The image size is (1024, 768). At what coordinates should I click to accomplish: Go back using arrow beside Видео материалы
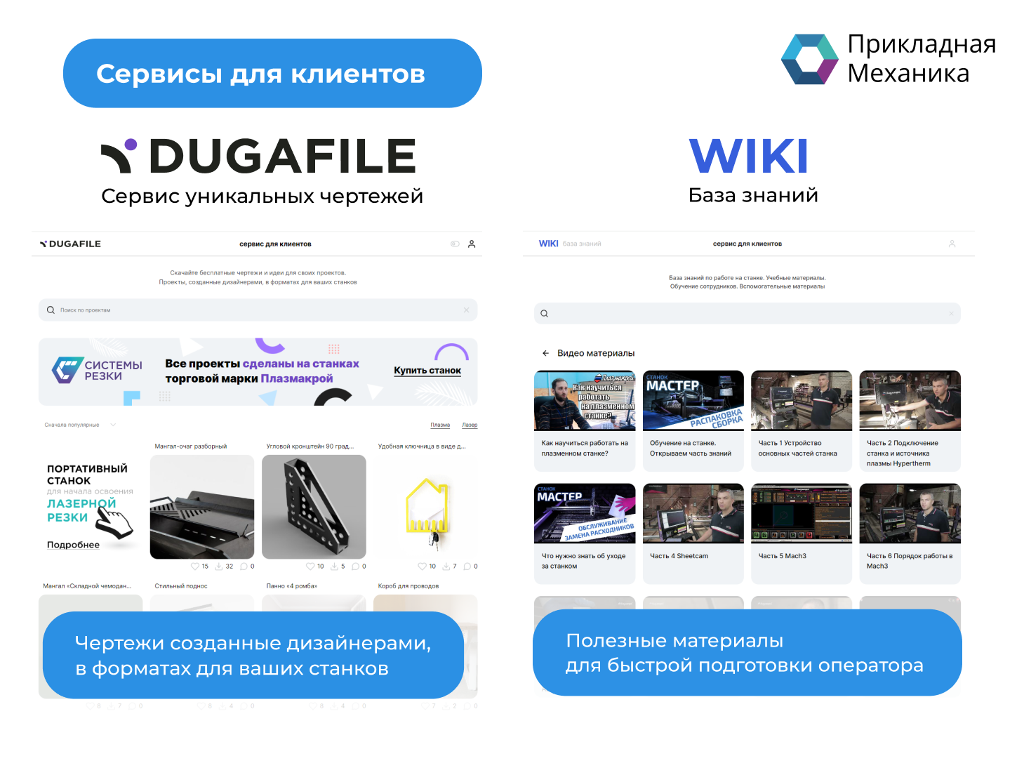[545, 354]
